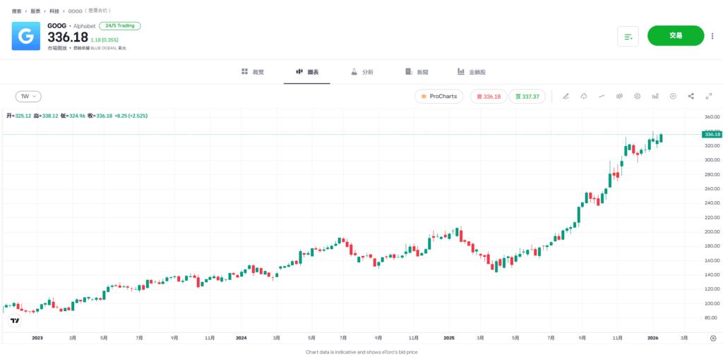Open chart settings gear icon

click(x=637, y=96)
